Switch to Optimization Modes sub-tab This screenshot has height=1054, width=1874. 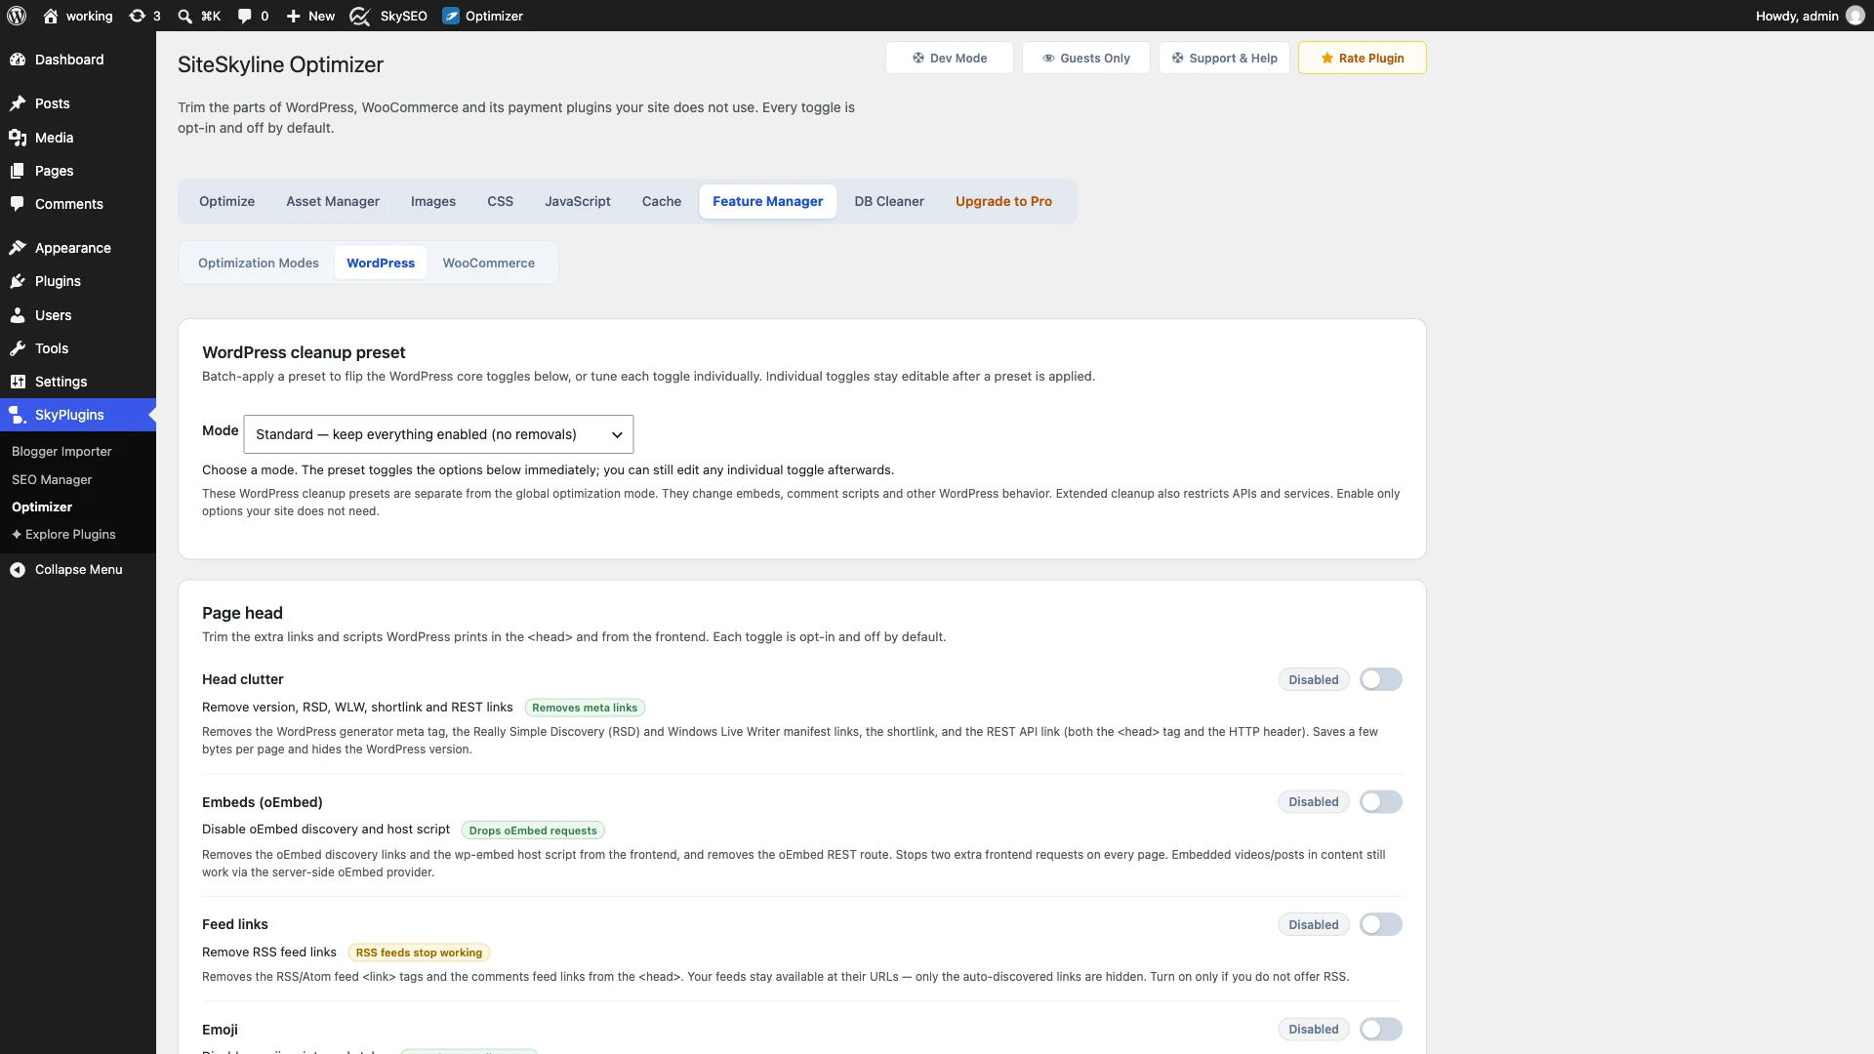click(259, 263)
